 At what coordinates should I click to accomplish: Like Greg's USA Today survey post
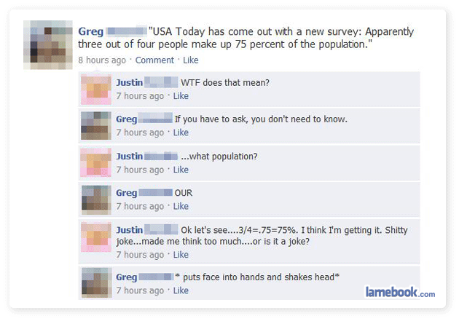coord(191,60)
